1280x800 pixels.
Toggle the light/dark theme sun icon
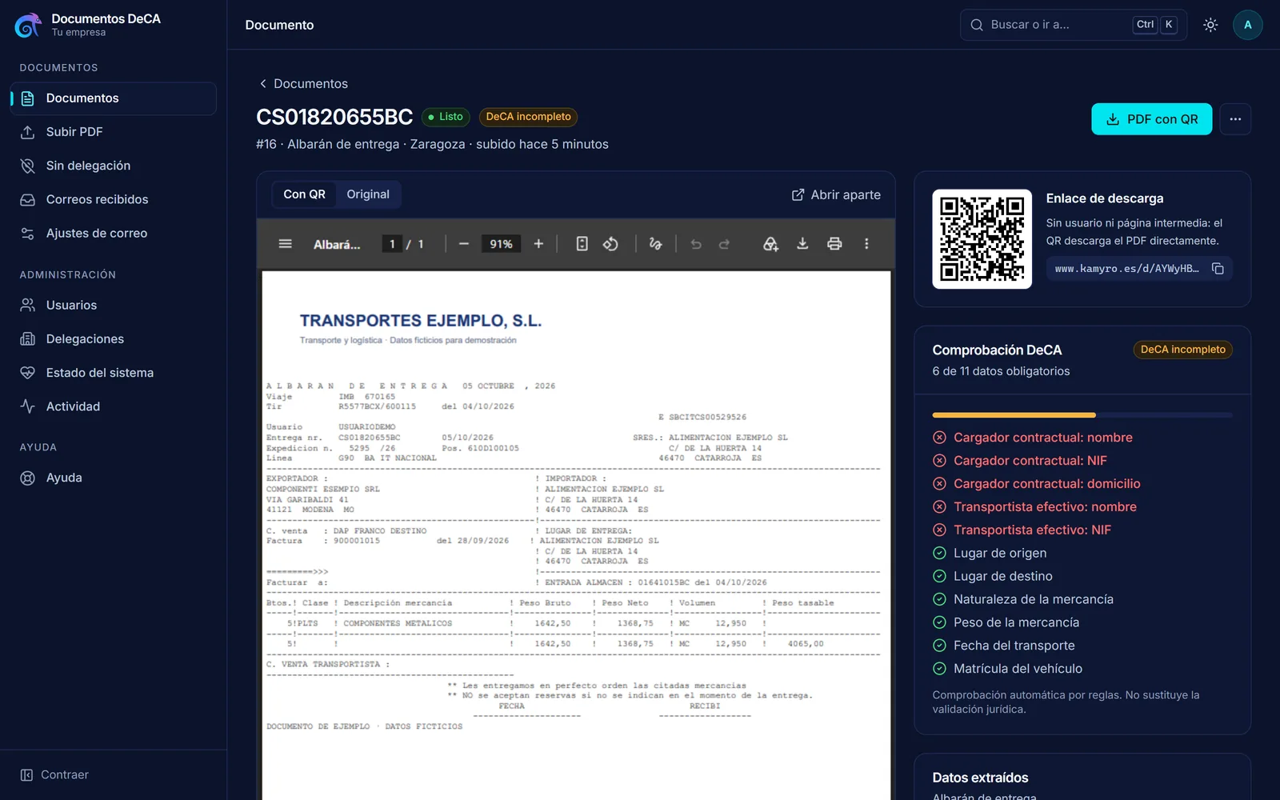pyautogui.click(x=1210, y=25)
